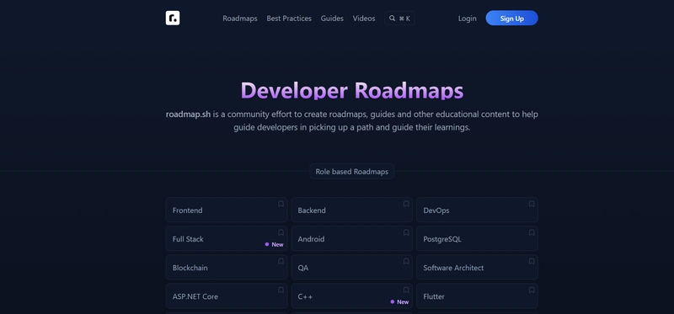Bookmark the Flutter roadmap
This screenshot has width=674, height=314.
point(532,290)
